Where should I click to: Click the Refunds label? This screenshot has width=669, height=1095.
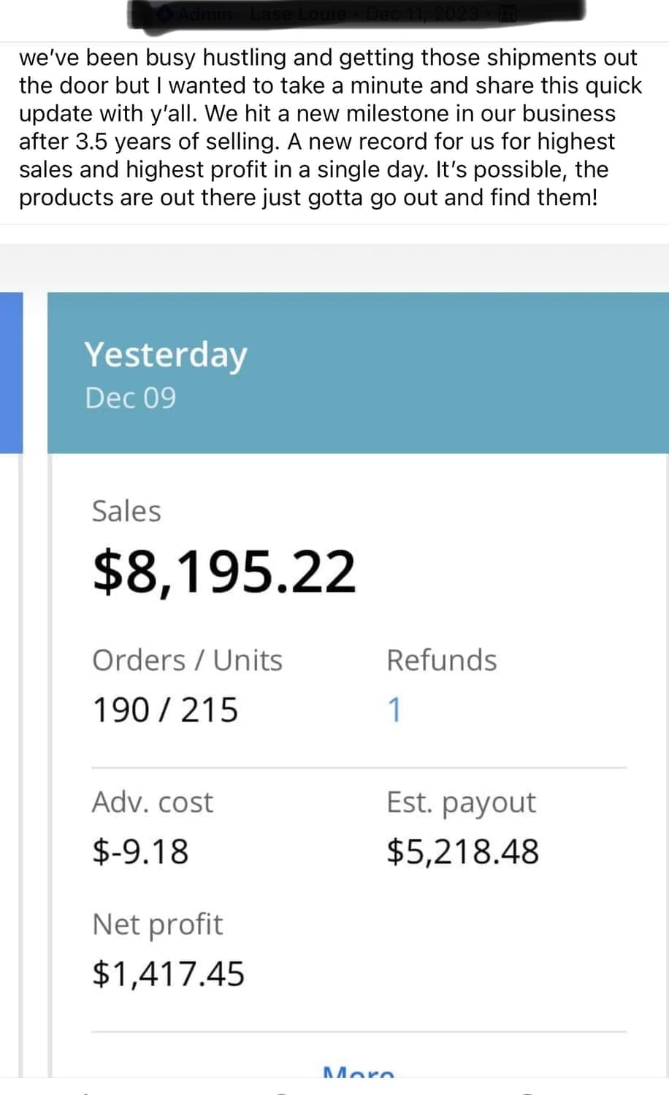click(441, 660)
